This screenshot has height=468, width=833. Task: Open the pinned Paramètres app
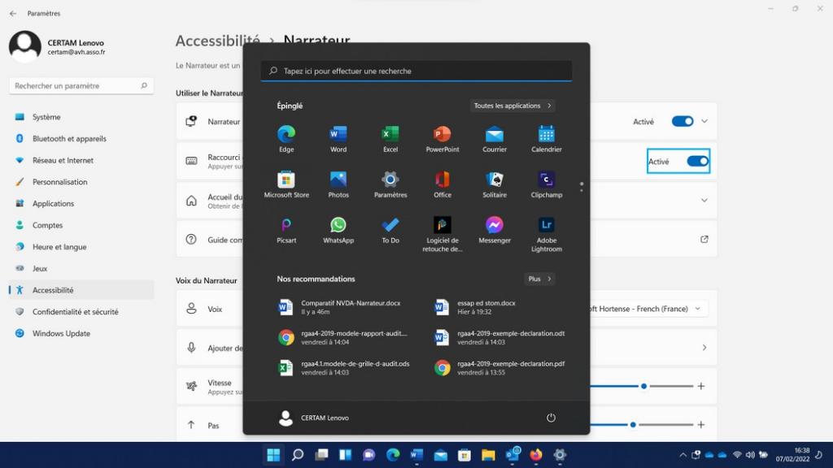(x=390, y=184)
